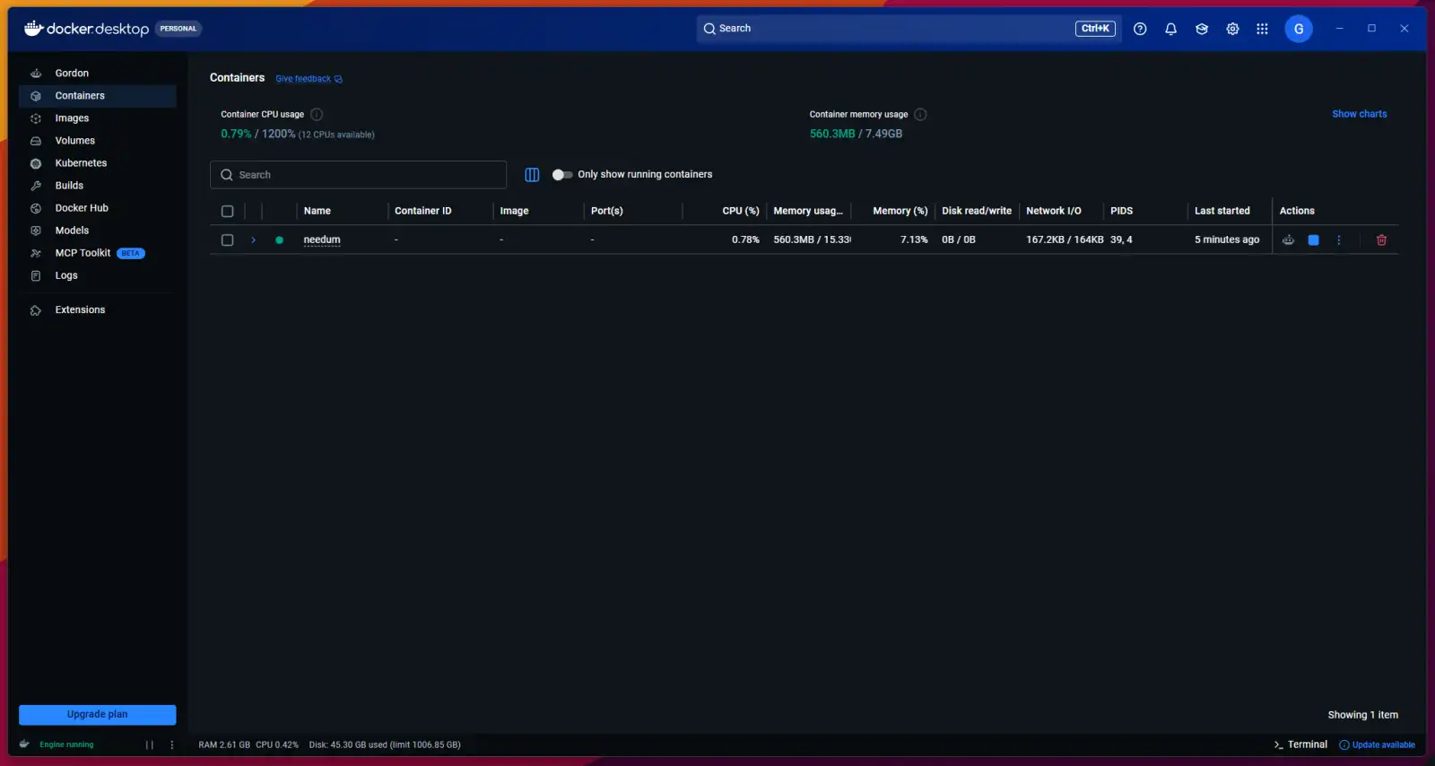Go to Volumes in sidebar

tap(97, 141)
